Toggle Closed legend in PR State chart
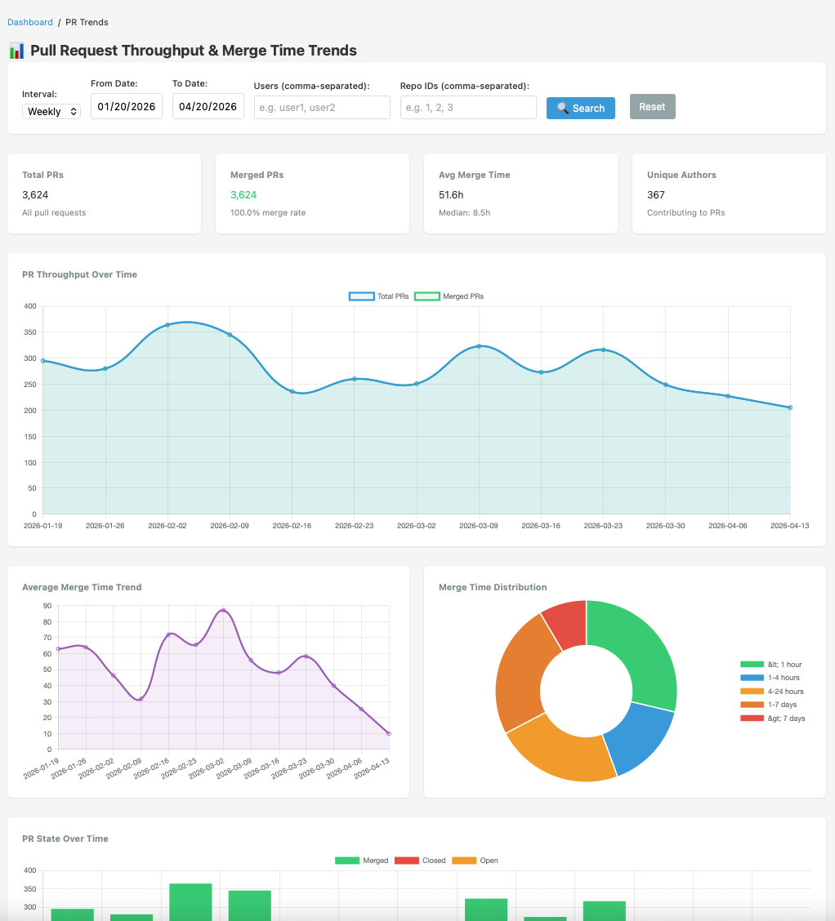 (x=420, y=861)
